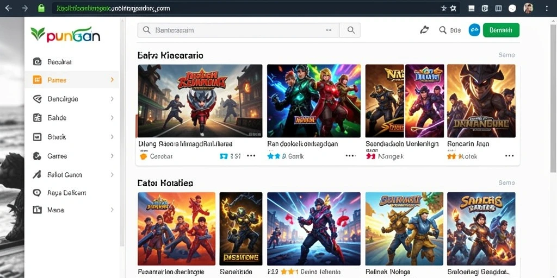
Task: Open more options for the Kotek card
Action: 509,156
